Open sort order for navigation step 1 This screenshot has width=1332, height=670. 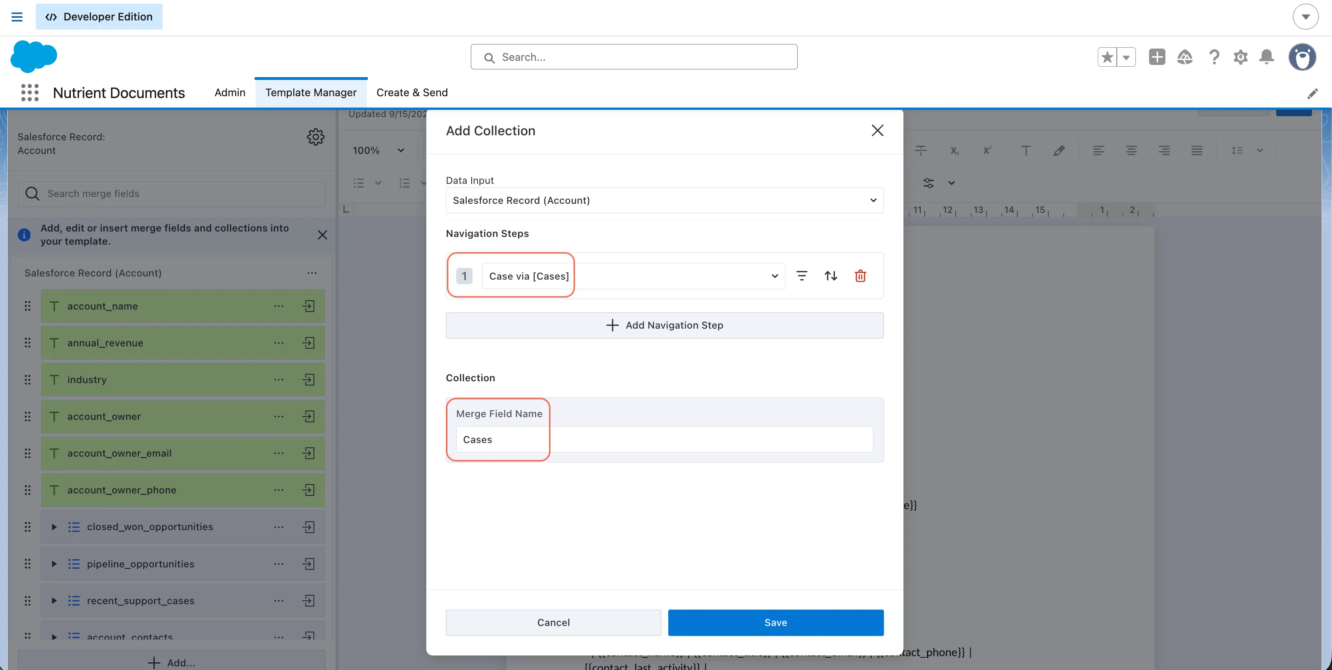click(x=830, y=276)
